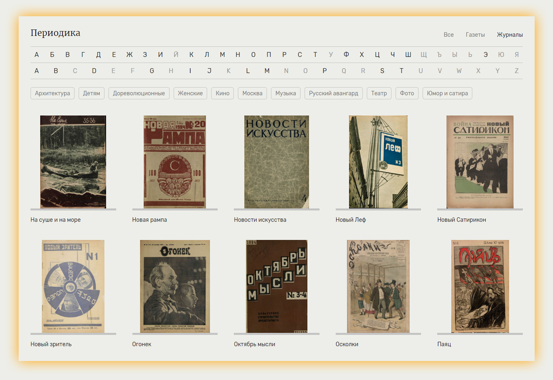Viewport: 553px width, 380px height.
Task: Open the Огонек magazine cover
Action: pyautogui.click(x=175, y=286)
